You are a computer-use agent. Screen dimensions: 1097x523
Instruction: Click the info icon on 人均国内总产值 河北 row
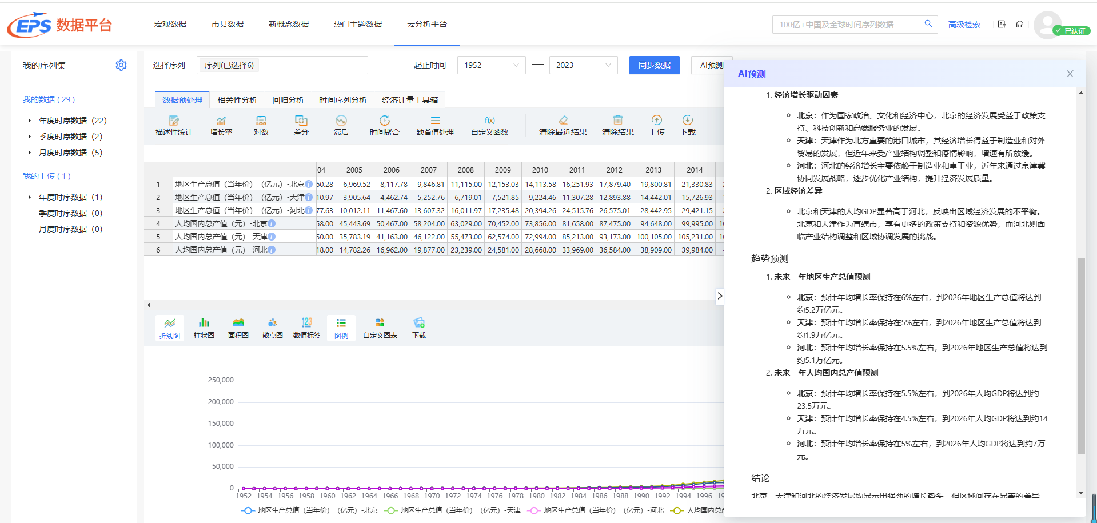pyautogui.click(x=272, y=250)
